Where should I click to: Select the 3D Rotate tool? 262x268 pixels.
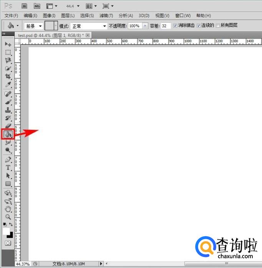8,193
